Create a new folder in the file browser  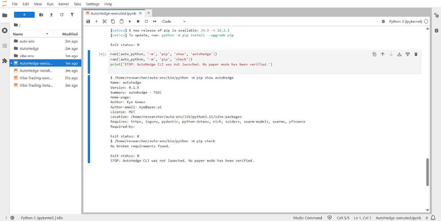pos(41,15)
